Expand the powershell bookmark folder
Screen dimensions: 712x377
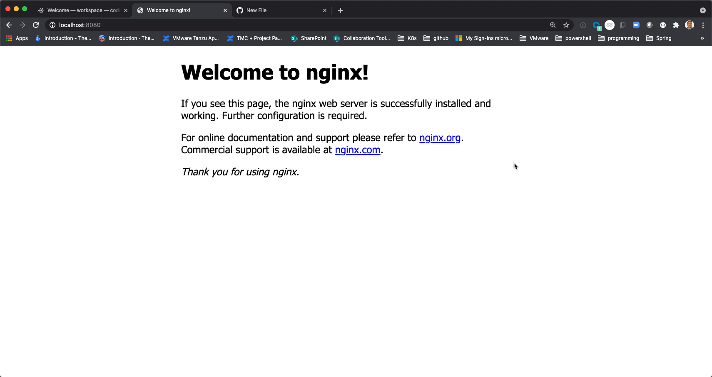tap(573, 38)
